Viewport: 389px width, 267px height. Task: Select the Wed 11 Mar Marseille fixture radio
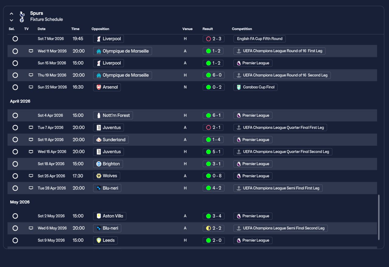tap(15, 51)
